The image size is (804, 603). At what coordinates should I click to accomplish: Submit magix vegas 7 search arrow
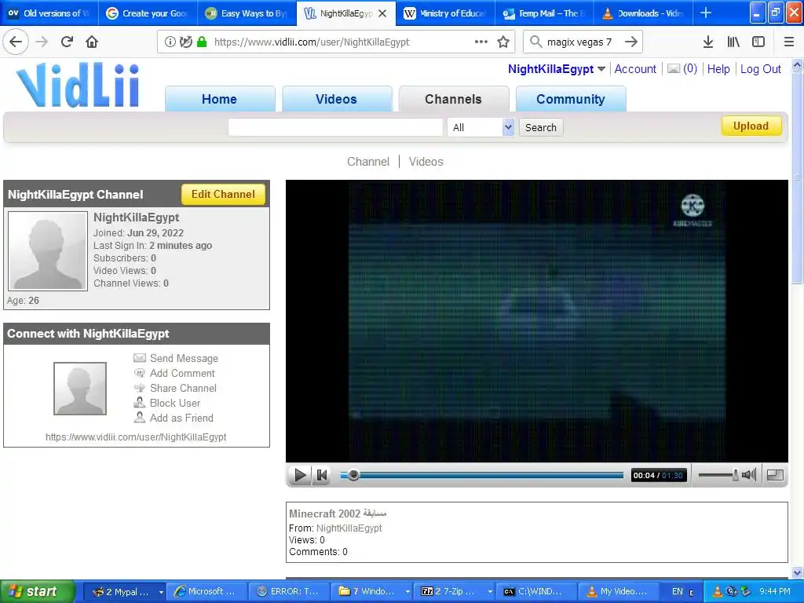(631, 42)
